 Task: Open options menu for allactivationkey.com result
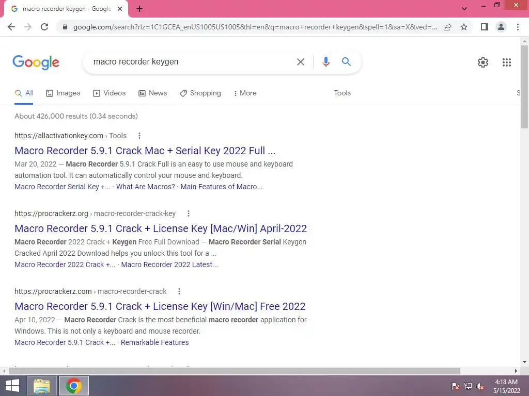coord(139,136)
